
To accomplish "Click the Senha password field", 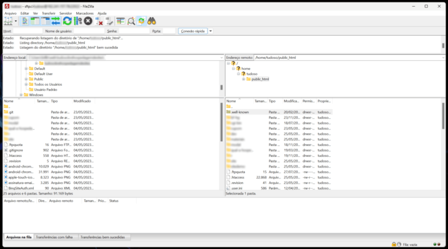I will [x=134, y=31].
